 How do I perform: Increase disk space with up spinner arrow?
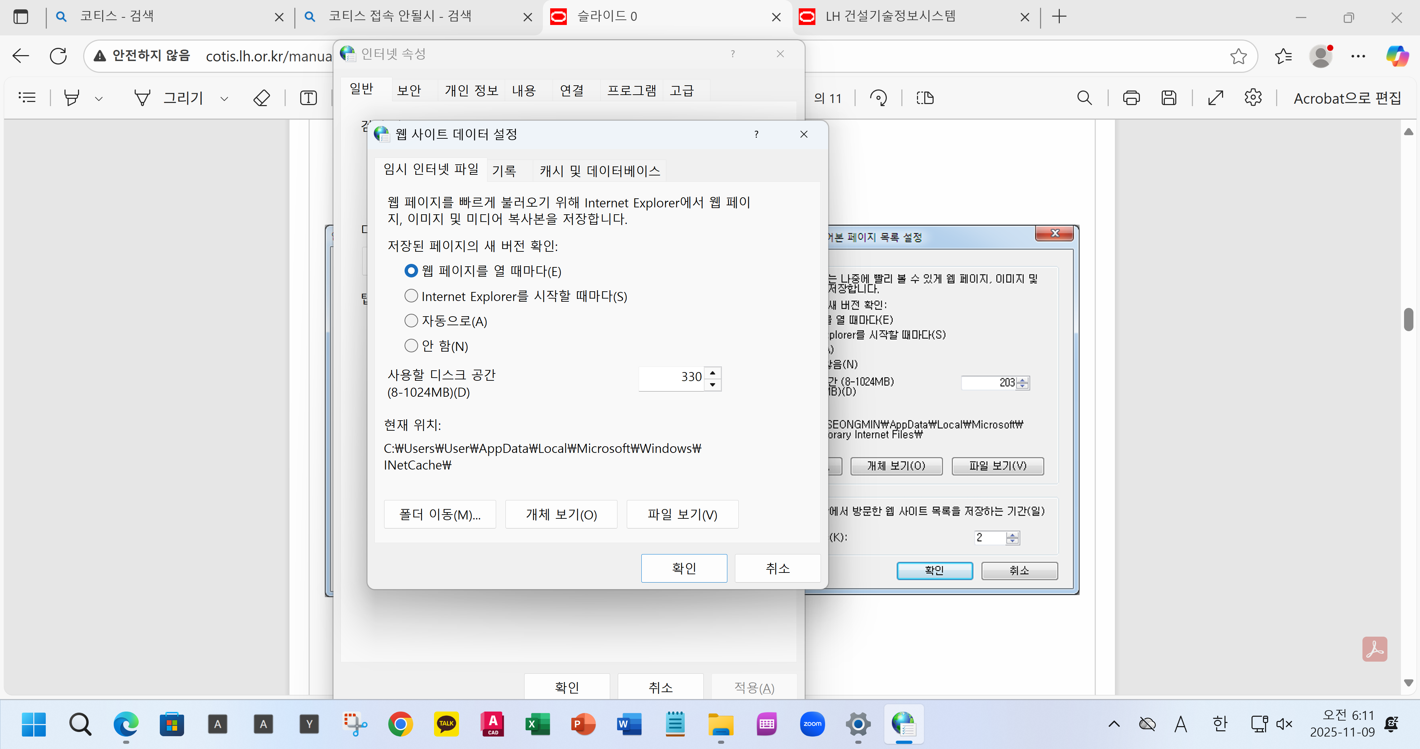[713, 373]
